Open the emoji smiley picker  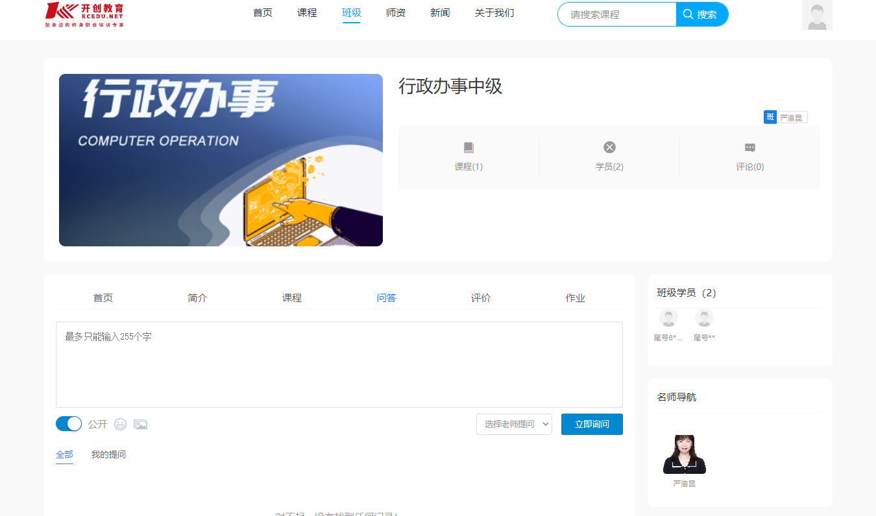coord(121,425)
